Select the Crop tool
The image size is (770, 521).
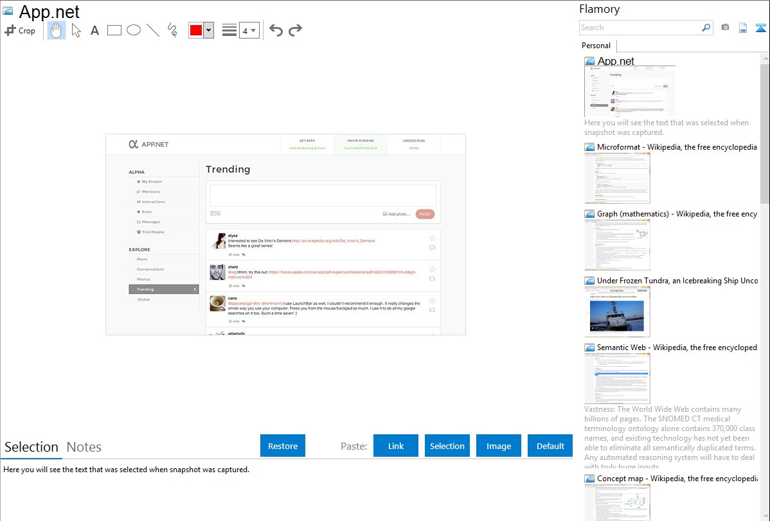pyautogui.click(x=20, y=30)
